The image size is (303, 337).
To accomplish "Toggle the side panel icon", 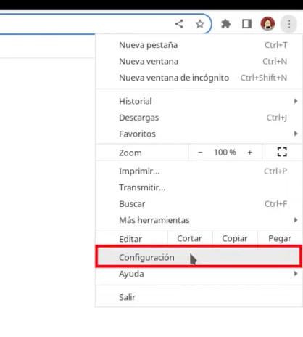I will (x=246, y=24).
